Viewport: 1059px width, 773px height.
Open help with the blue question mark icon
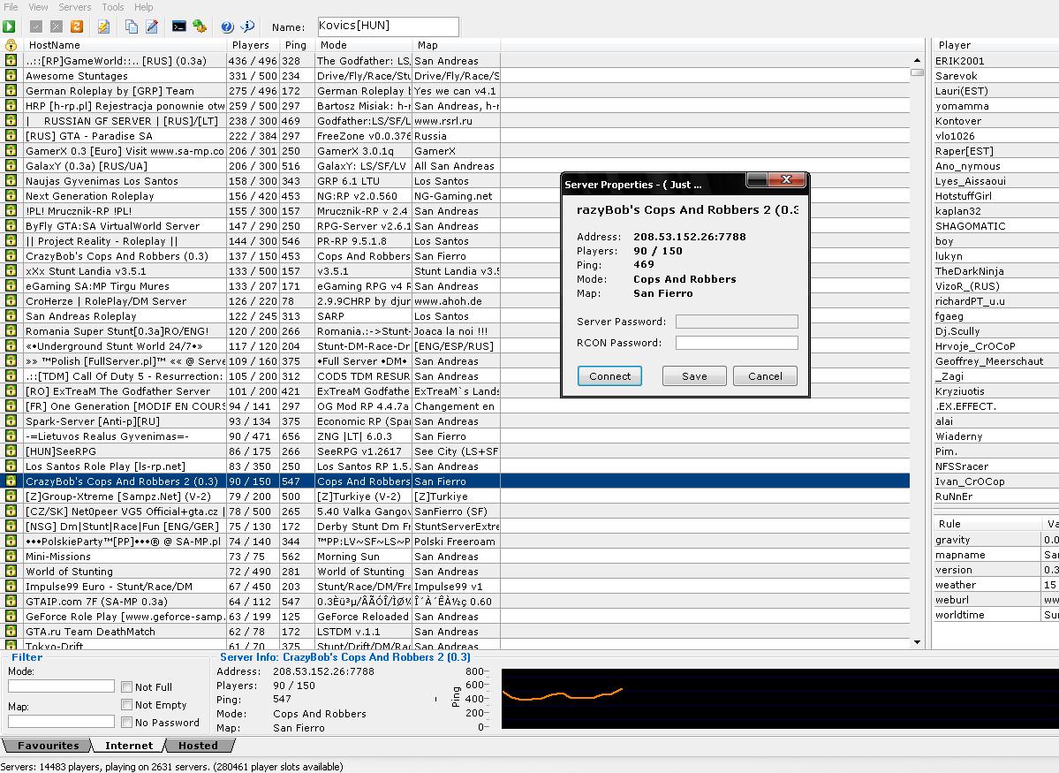click(228, 27)
